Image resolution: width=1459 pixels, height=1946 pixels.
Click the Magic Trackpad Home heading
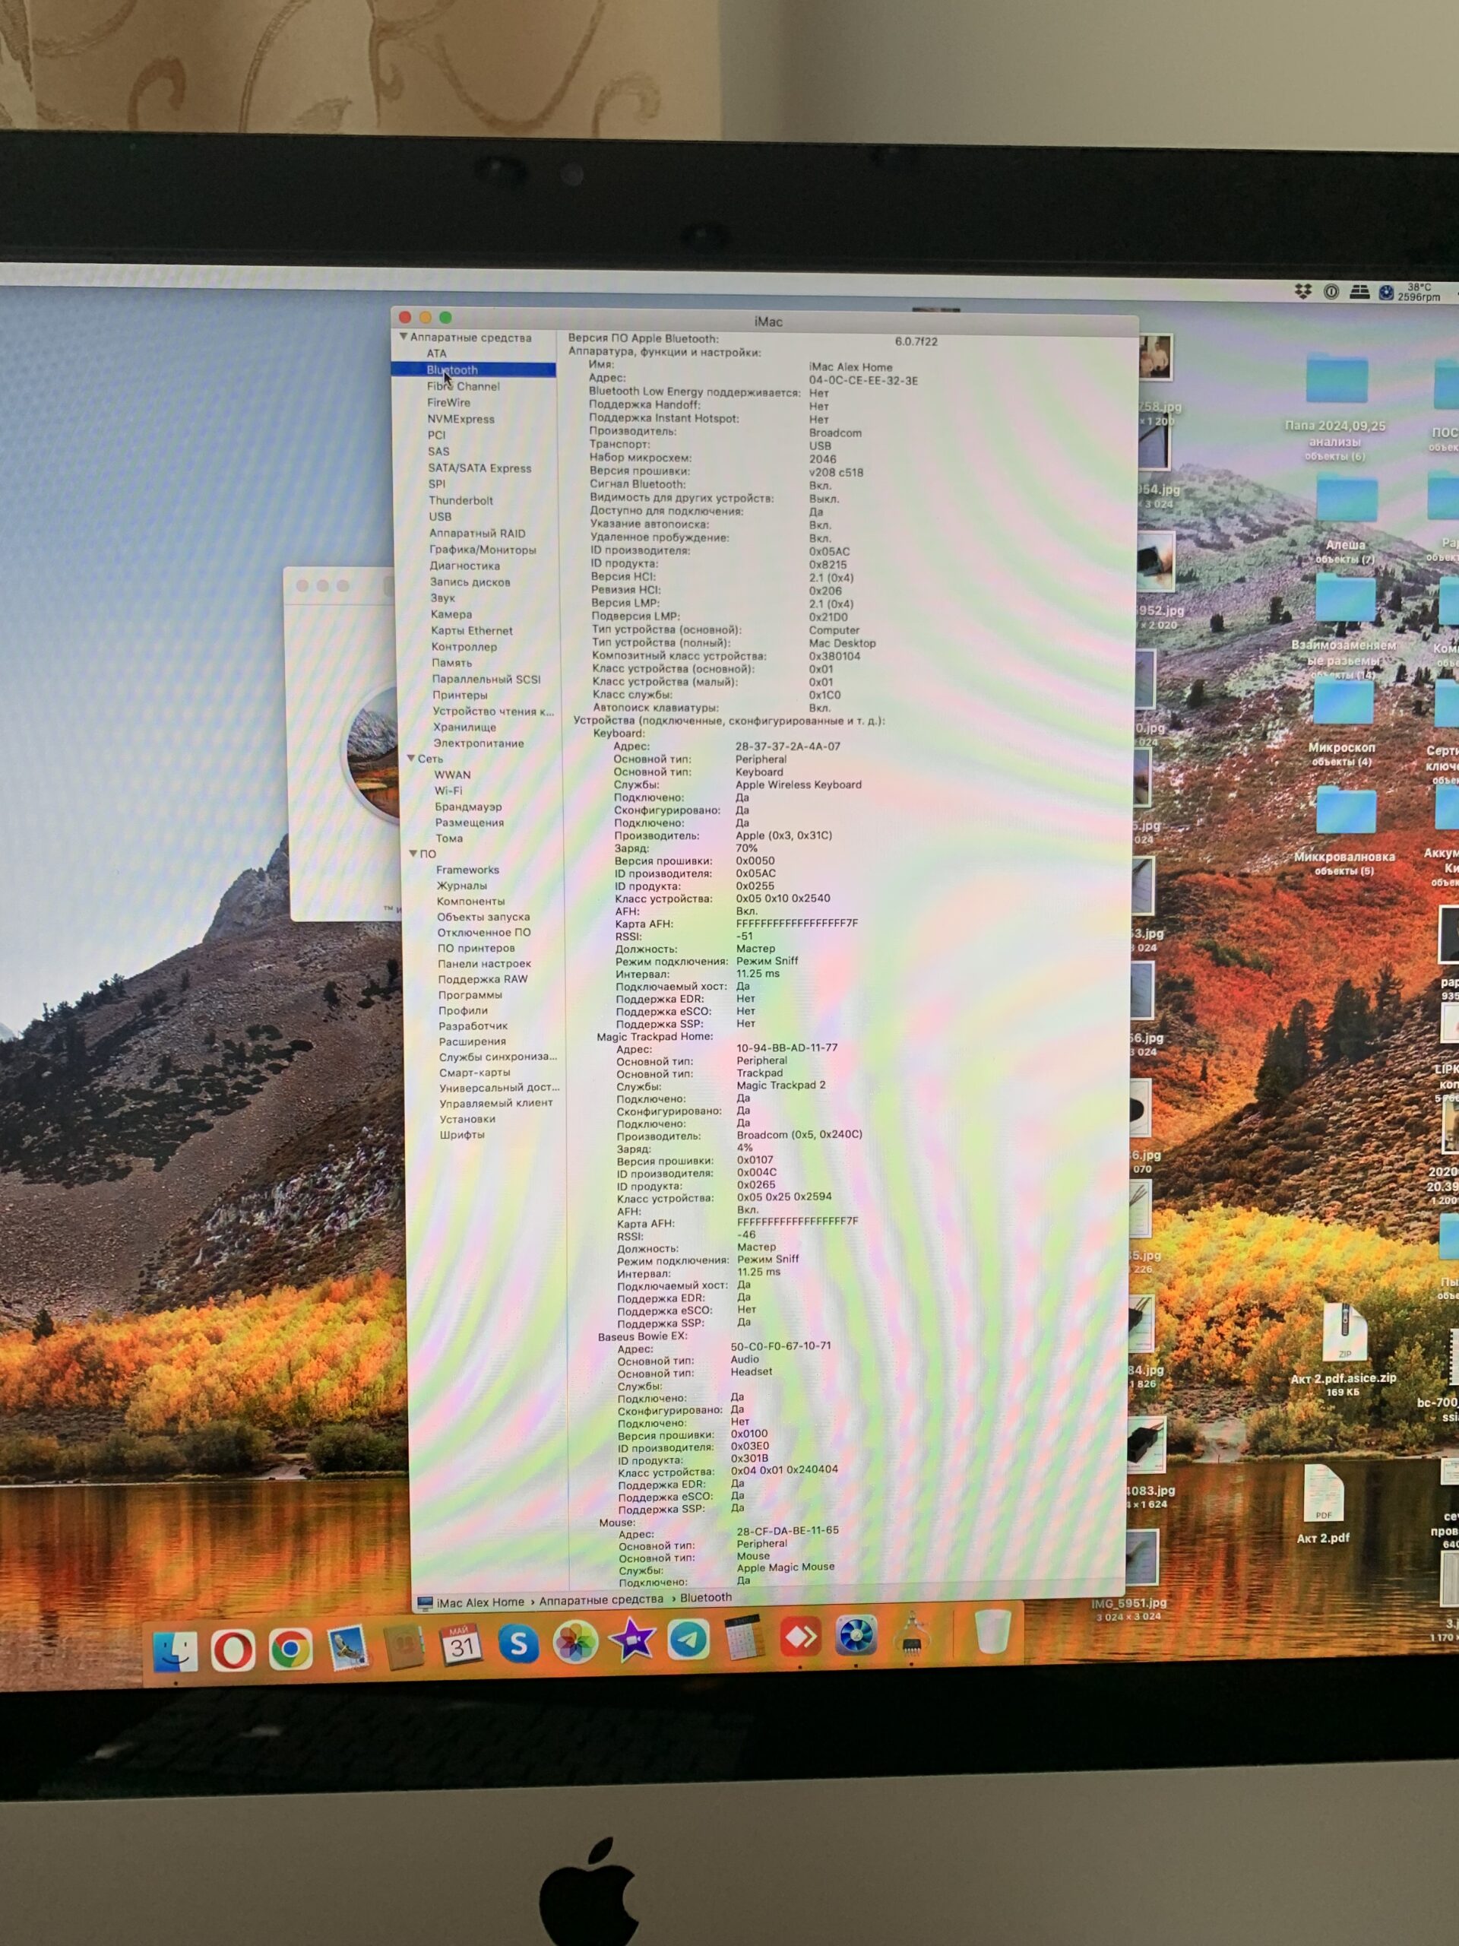pyautogui.click(x=654, y=1036)
